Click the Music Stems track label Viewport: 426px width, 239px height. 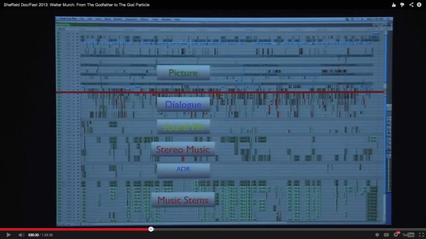[x=183, y=199]
